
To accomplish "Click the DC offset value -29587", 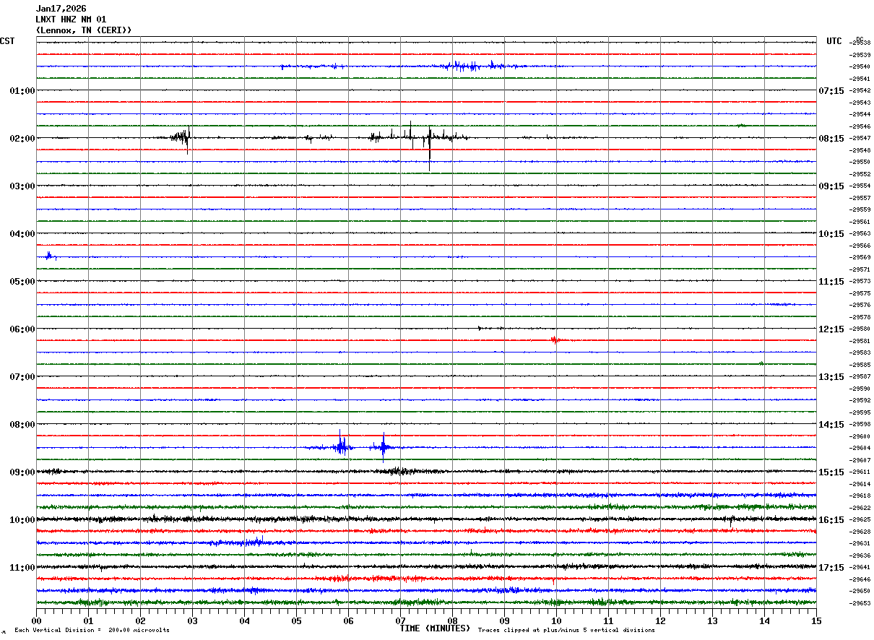I will pos(860,376).
